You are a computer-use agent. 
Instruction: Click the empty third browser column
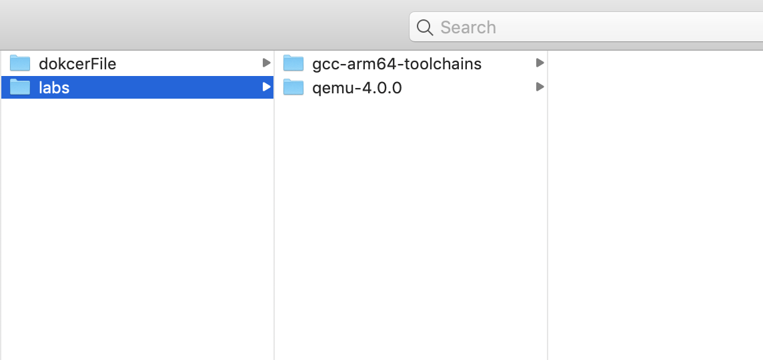click(x=656, y=205)
